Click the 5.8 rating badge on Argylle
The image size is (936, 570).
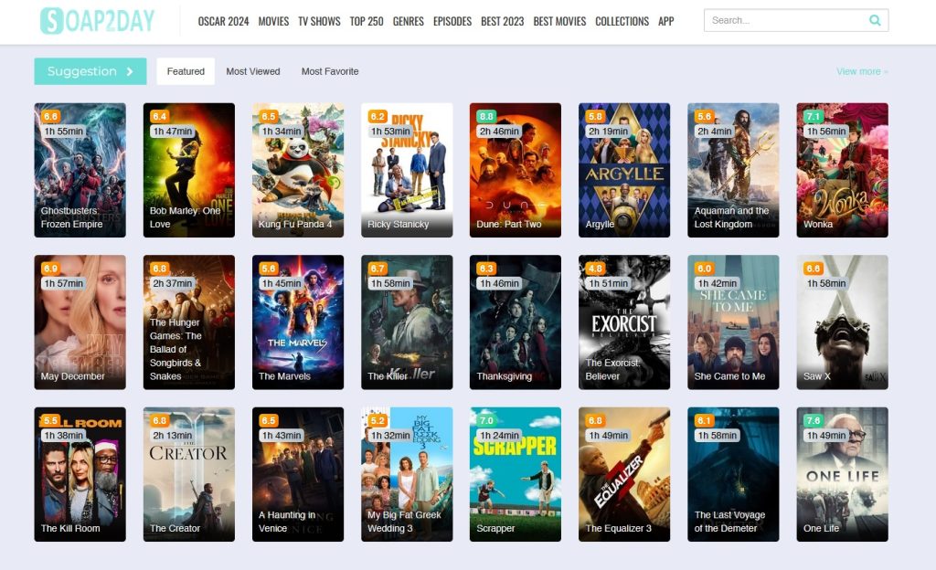595,116
